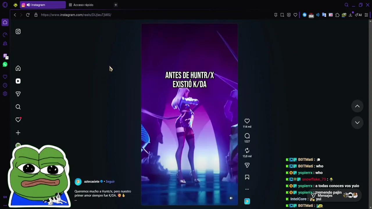Open aztecasiete's profile picture

[x=78, y=182]
